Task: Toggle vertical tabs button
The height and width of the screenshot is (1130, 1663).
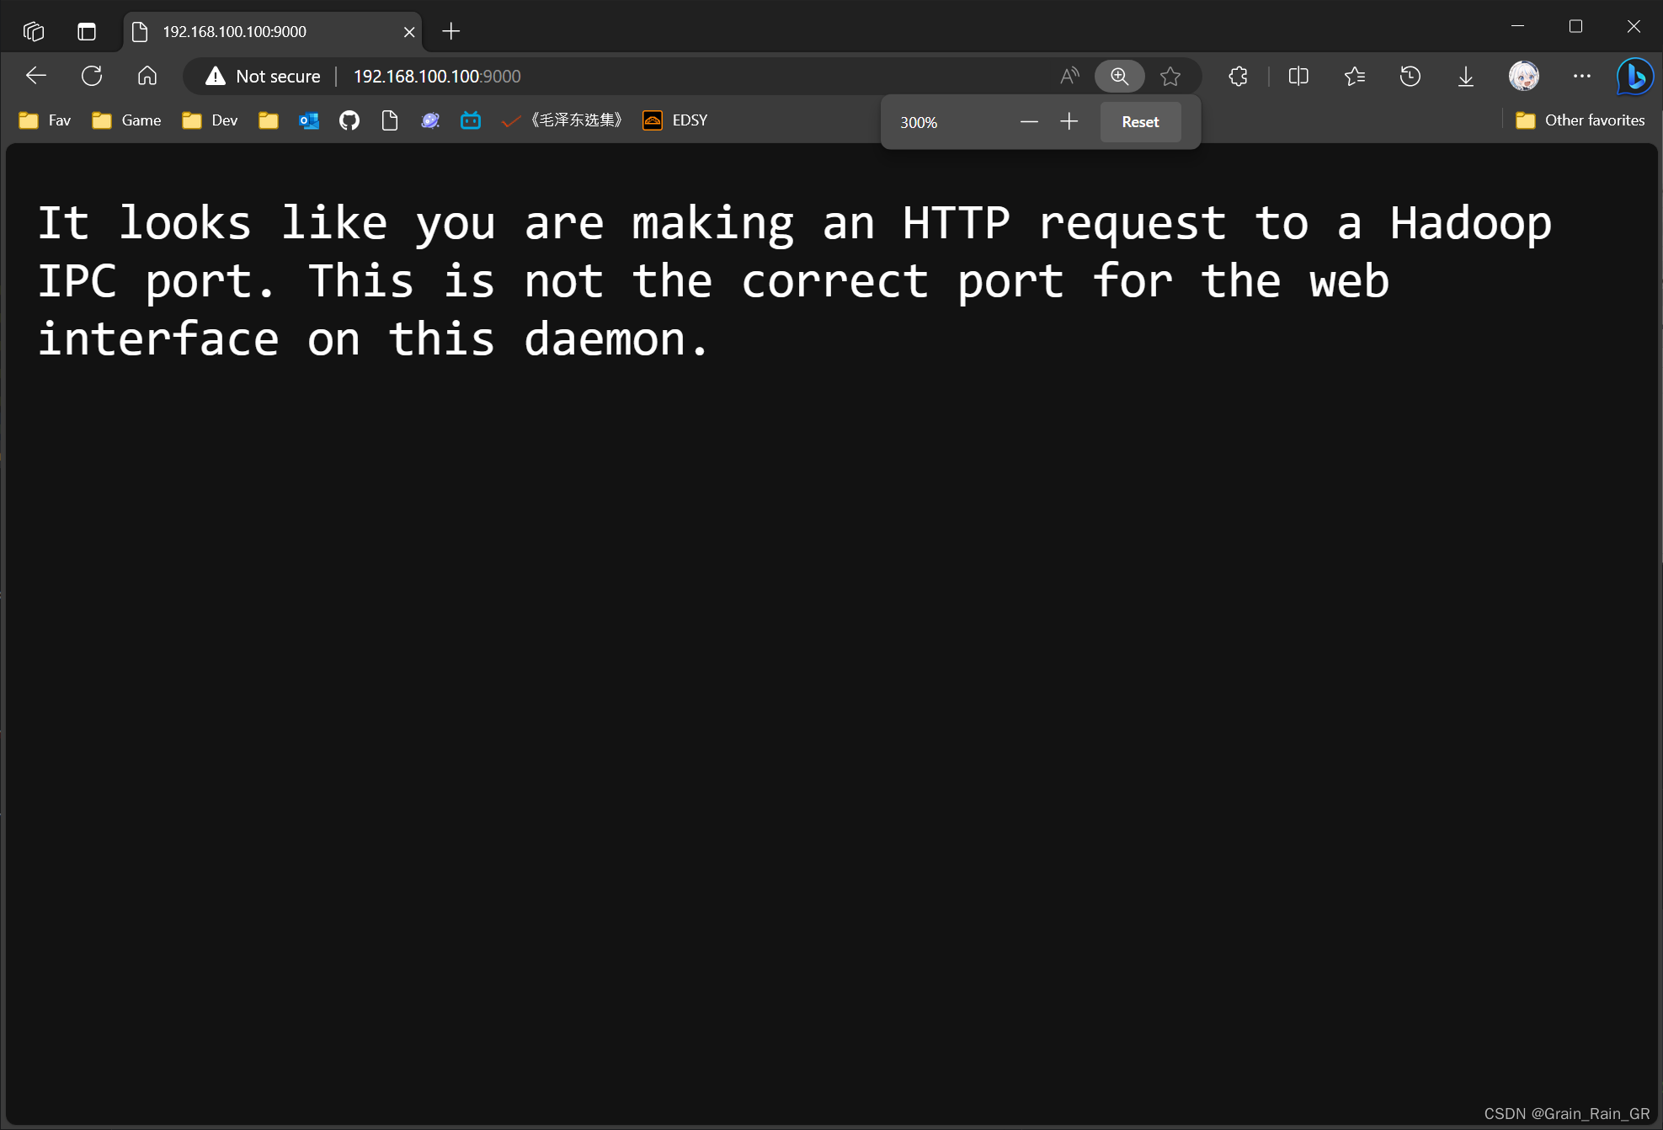Action: 87,31
